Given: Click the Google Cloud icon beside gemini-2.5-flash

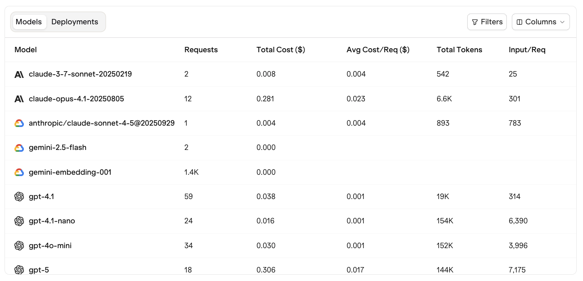Looking at the screenshot, I should [x=19, y=147].
